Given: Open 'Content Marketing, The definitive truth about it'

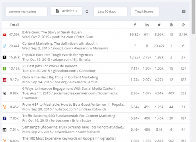Looking at the screenshot, I should click(60, 44).
